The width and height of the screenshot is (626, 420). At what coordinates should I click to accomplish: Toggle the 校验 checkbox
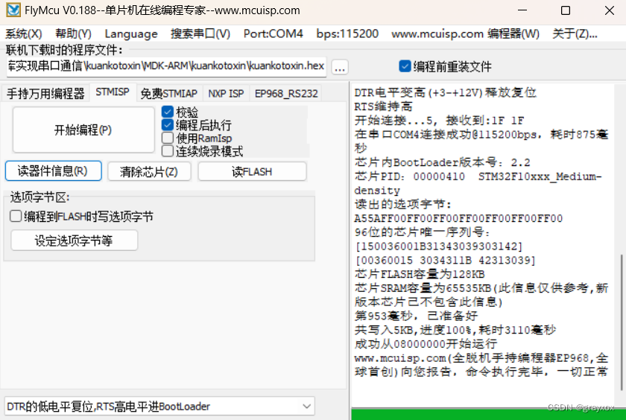pos(168,112)
